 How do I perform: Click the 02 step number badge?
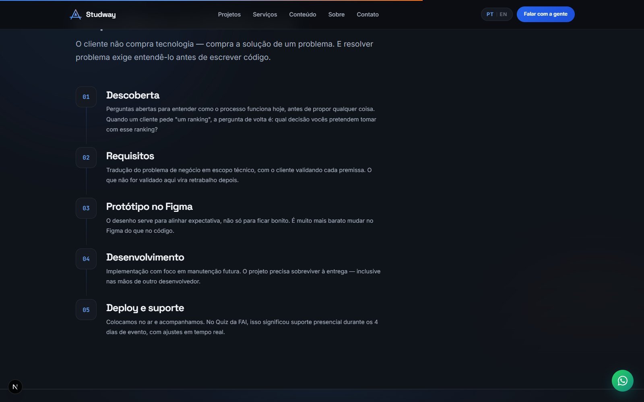(x=86, y=158)
